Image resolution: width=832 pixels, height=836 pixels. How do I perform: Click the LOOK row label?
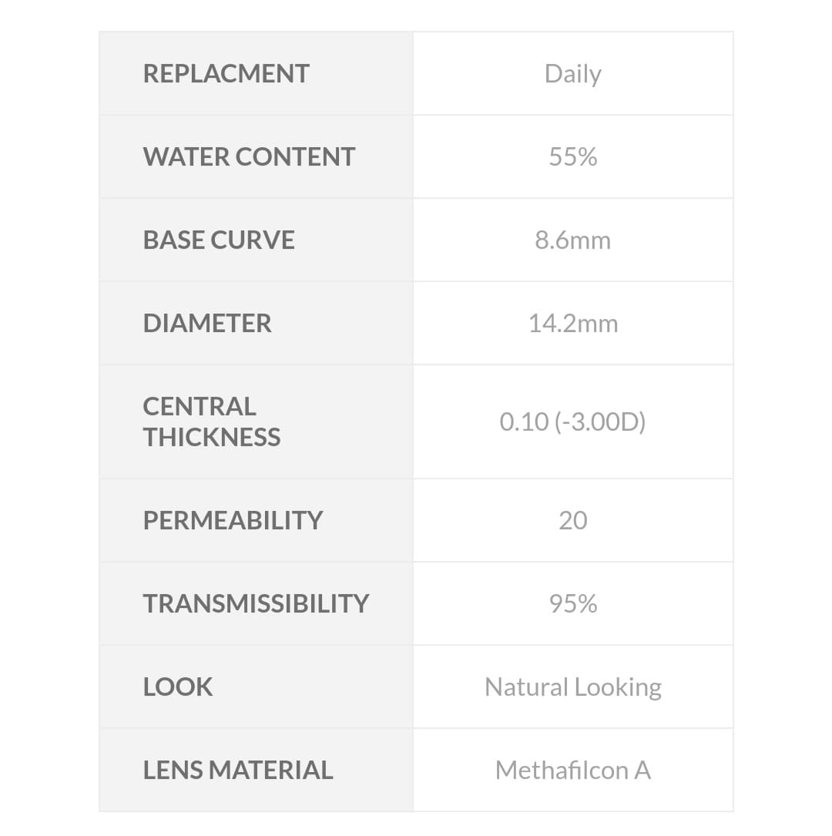[178, 687]
